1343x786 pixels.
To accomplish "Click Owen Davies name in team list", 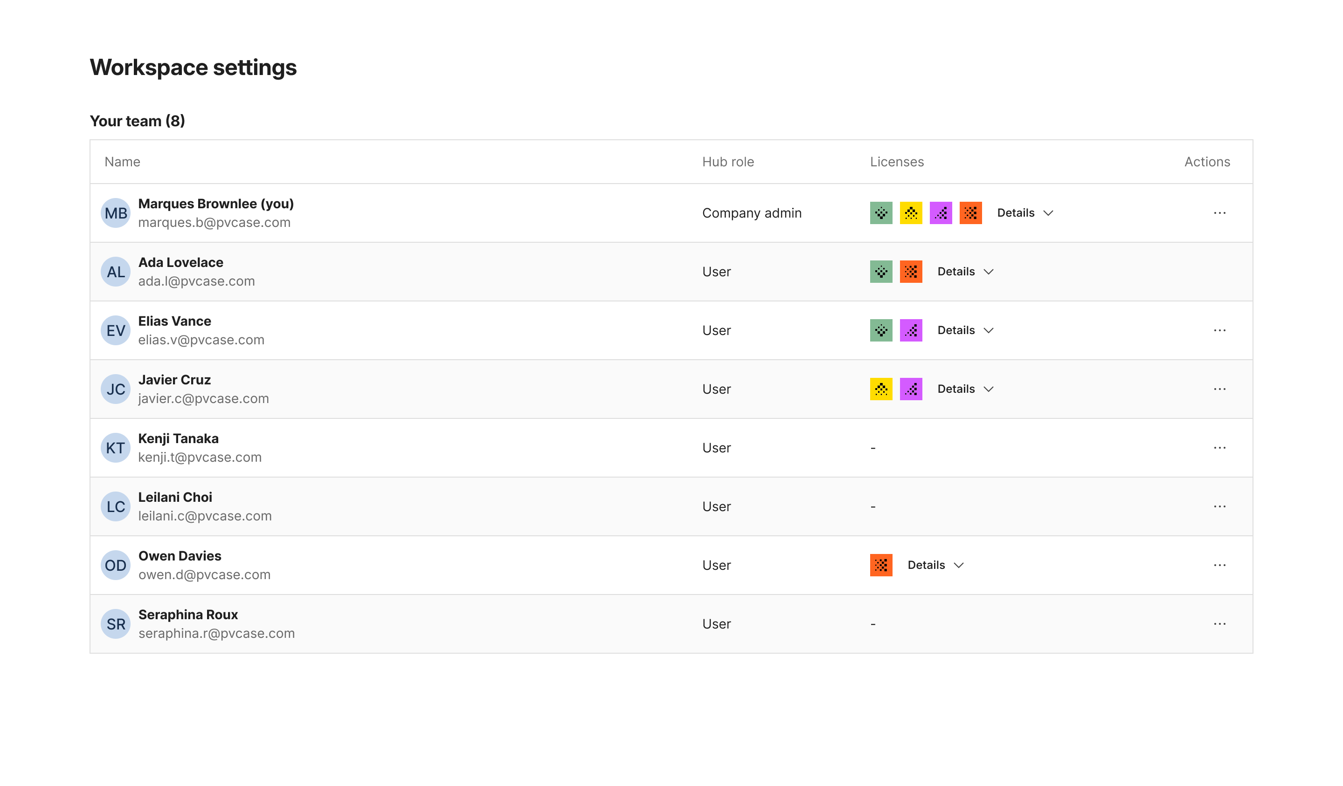I will coord(180,556).
